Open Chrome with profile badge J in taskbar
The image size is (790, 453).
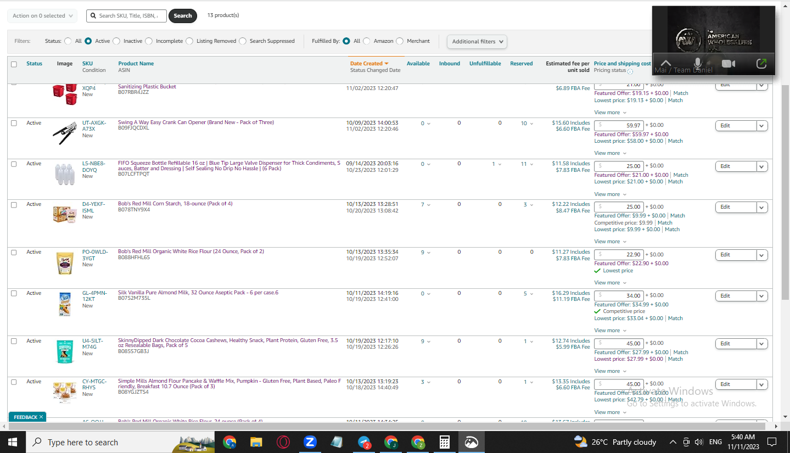point(391,442)
